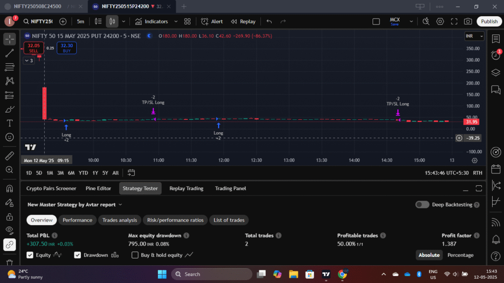Select the trend line drawing tool

coord(10,53)
